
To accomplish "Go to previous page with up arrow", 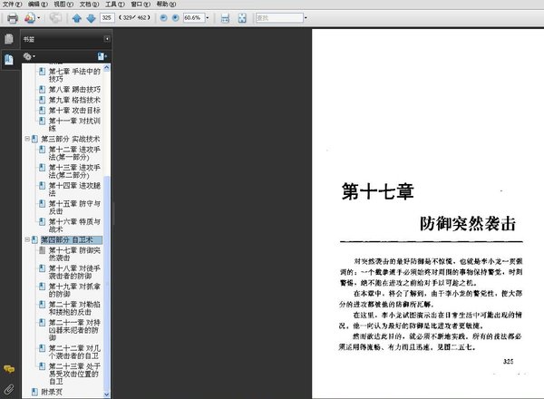I will click(77, 18).
